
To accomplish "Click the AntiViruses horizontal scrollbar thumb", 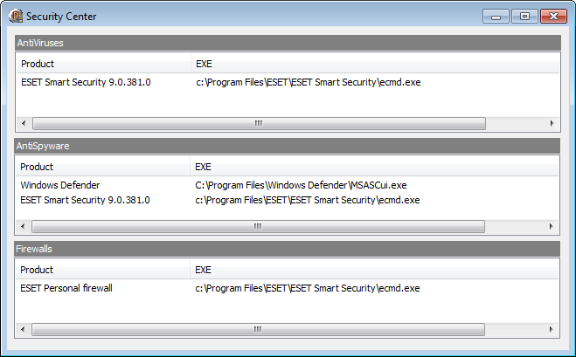I will tap(259, 124).
